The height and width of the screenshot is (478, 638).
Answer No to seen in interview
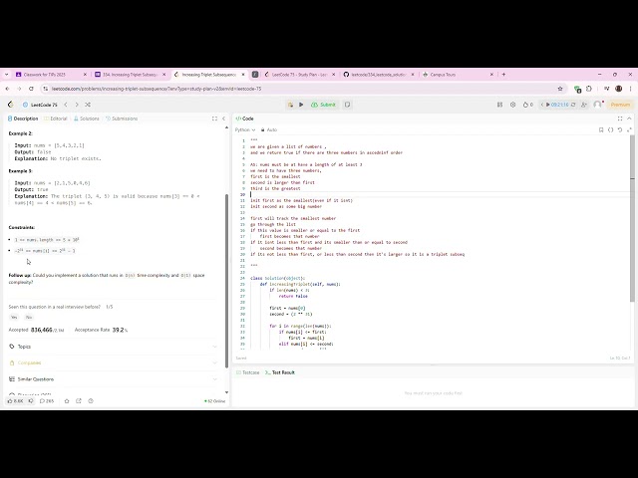(x=29, y=317)
